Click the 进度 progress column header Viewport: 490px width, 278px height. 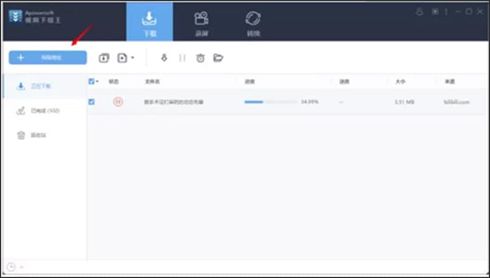pyautogui.click(x=250, y=82)
